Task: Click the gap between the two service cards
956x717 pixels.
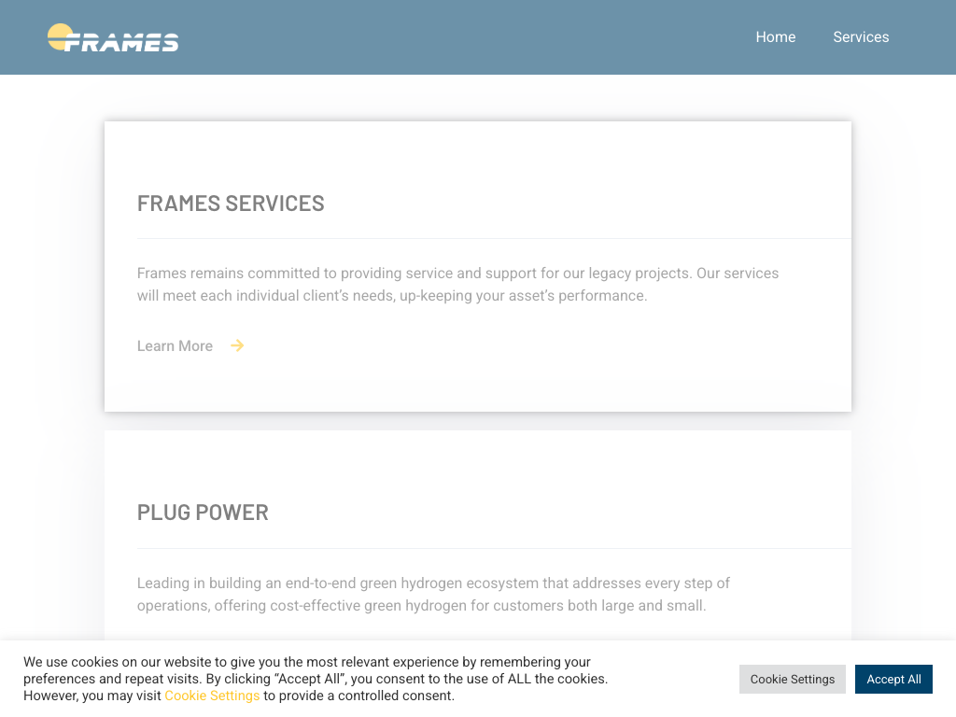Action: 477,421
